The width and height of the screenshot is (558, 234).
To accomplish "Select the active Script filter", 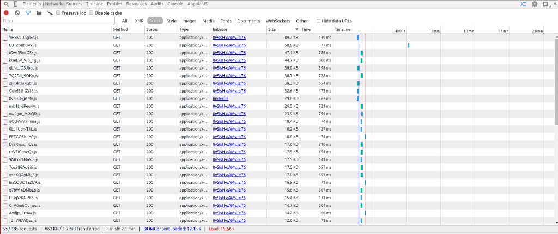I will [x=155, y=21].
